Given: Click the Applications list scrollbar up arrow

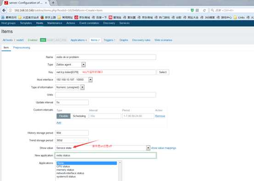Looking at the screenshot, I should click(x=120, y=163).
